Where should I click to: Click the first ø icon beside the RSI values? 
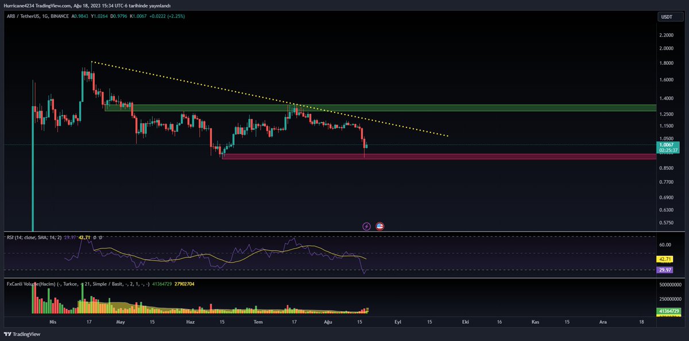pos(94,237)
